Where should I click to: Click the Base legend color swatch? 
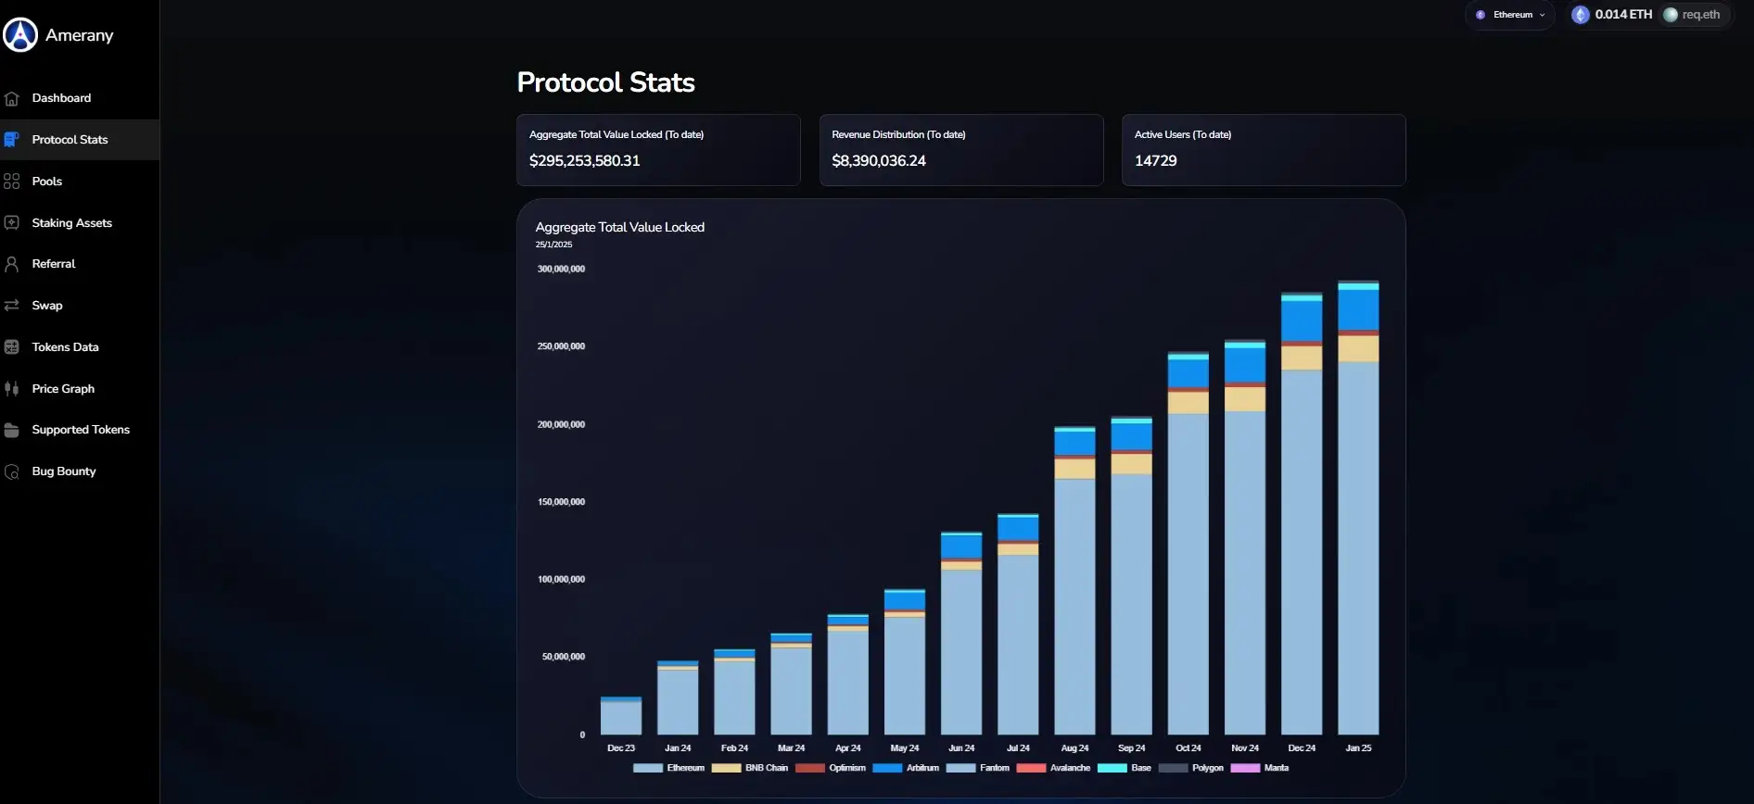coord(1112,768)
